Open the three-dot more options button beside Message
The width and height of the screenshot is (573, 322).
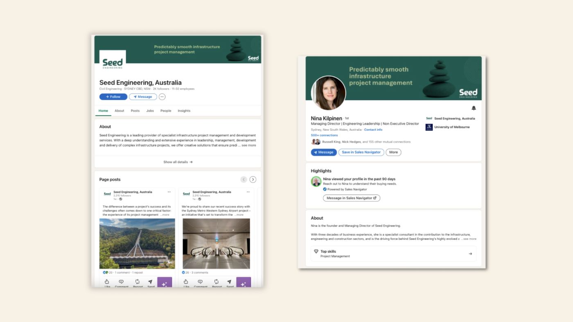(x=162, y=97)
